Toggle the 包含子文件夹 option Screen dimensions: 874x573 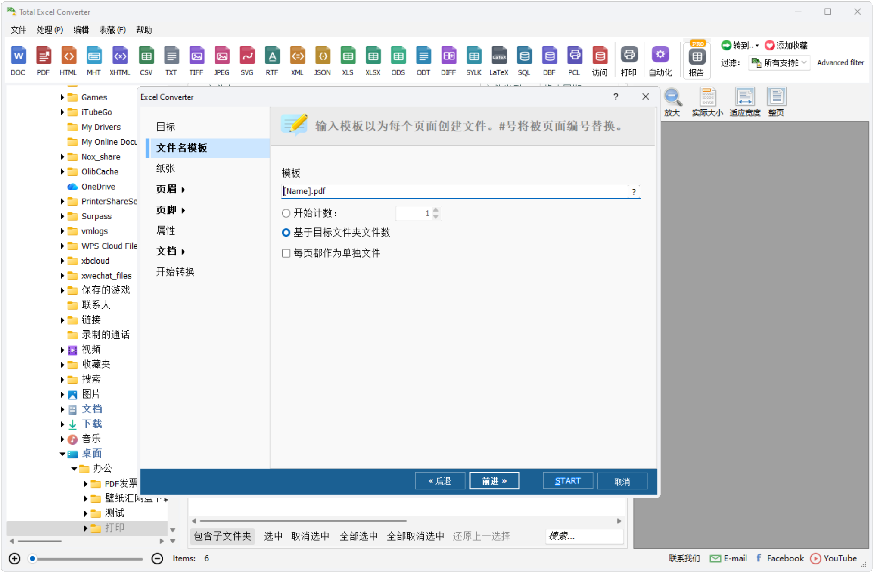click(x=223, y=536)
